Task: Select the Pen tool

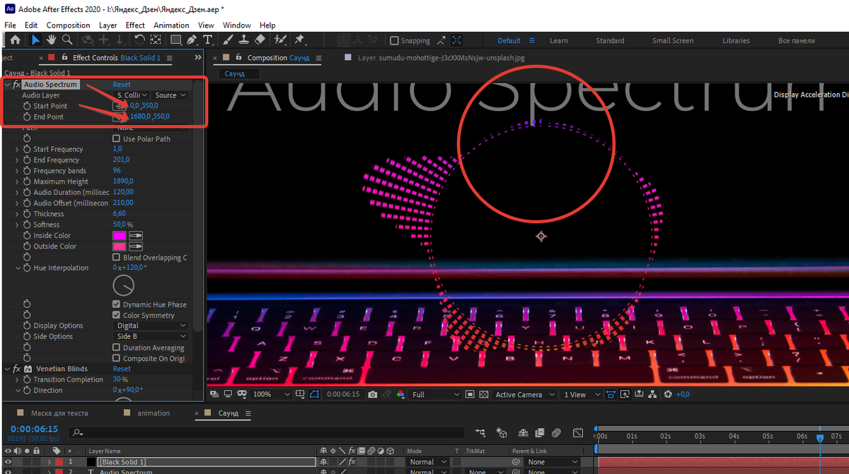Action: pyautogui.click(x=193, y=40)
